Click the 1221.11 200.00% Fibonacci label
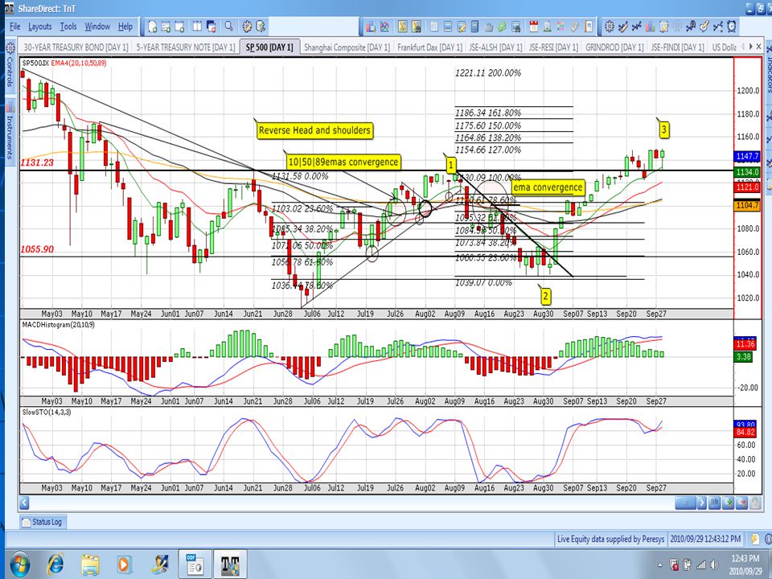 click(488, 73)
